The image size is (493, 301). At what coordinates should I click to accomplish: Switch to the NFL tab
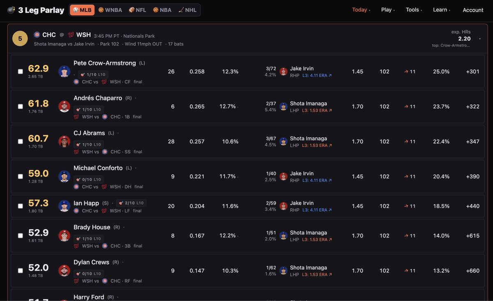[137, 10]
